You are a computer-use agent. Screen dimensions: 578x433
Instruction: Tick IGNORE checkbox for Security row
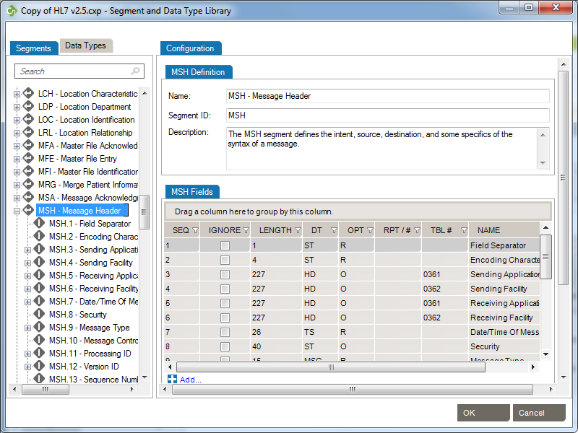[225, 346]
